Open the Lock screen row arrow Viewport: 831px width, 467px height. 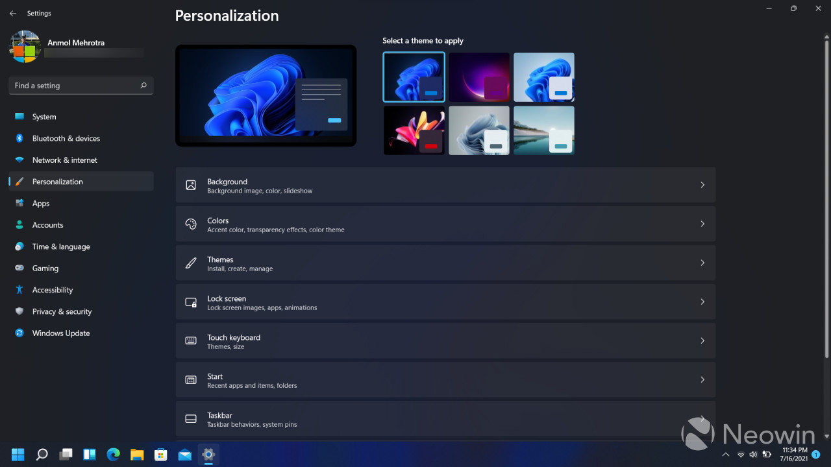(x=702, y=302)
